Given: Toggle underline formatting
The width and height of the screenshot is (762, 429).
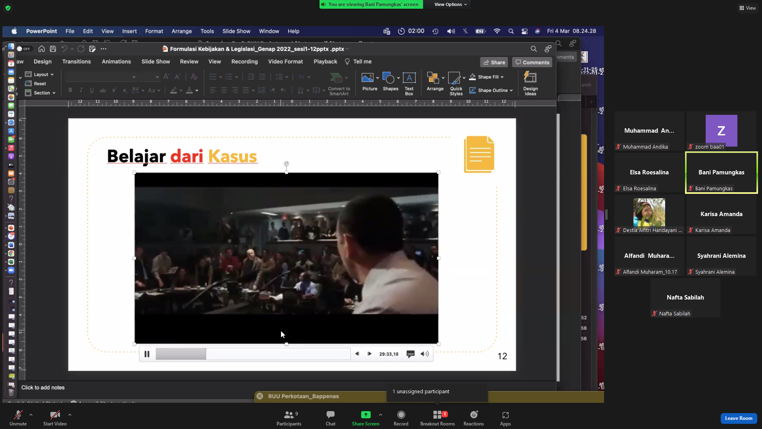Looking at the screenshot, I should (92, 90).
